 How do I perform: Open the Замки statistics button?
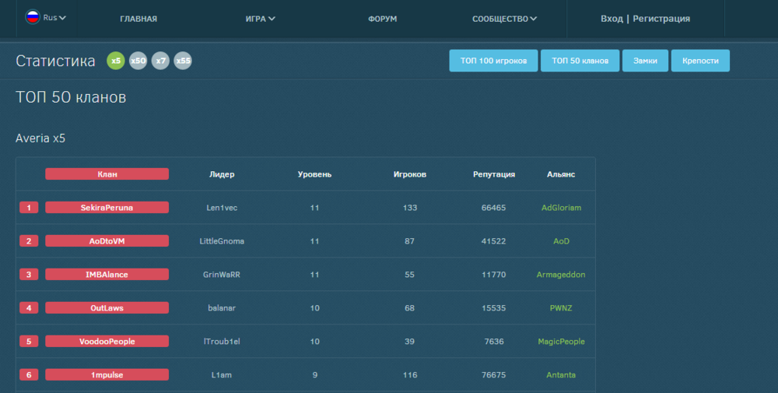(x=645, y=61)
